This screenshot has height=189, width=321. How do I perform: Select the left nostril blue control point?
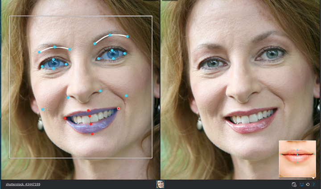pyautogui.click(x=68, y=97)
